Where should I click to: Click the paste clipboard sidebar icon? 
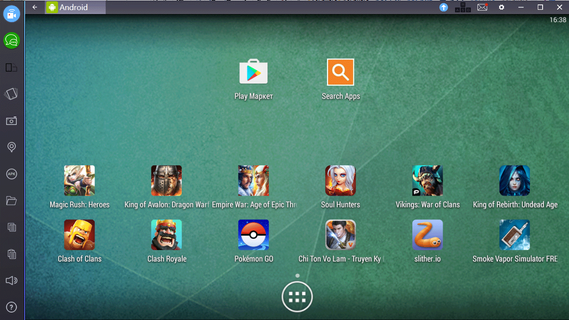coord(11,254)
